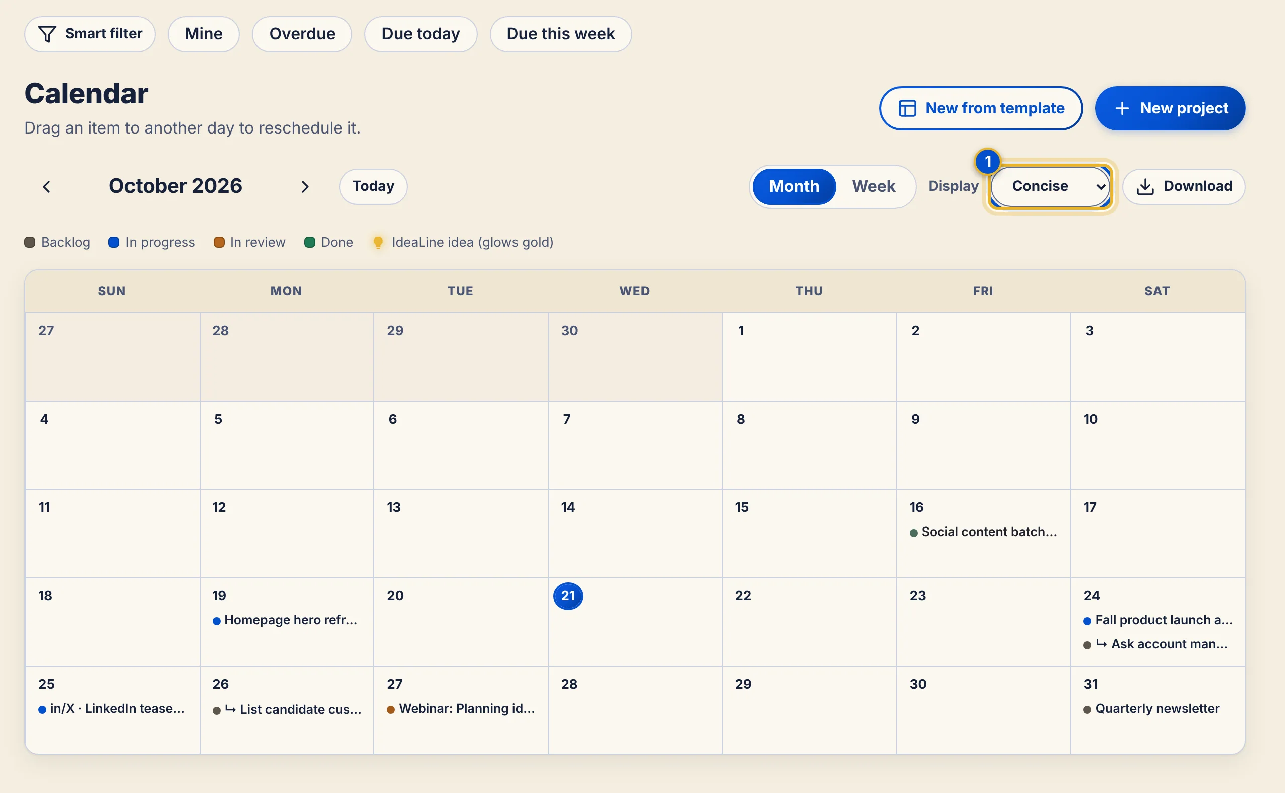The image size is (1285, 793).
Task: Jump to Today in the calendar
Action: [373, 186]
